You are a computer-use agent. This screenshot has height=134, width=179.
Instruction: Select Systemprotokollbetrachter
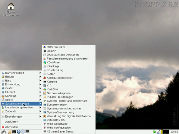[x=69, y=109]
